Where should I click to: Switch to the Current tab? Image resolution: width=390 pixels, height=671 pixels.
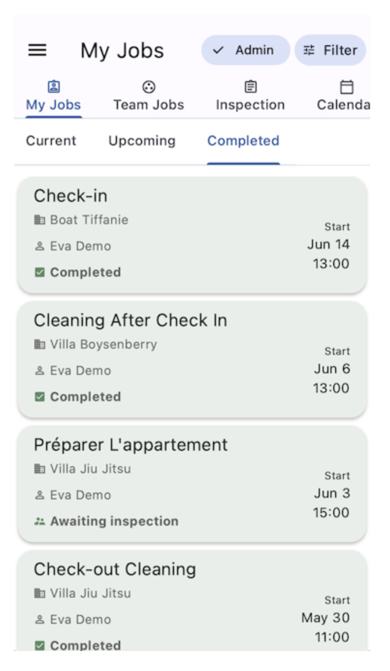[x=51, y=141]
